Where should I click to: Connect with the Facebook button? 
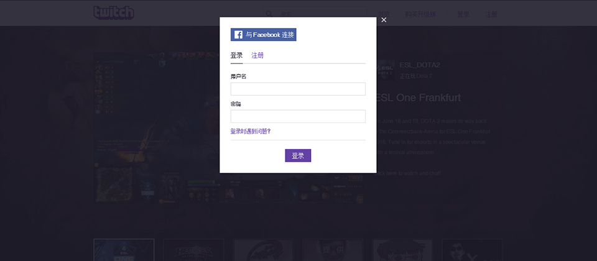(264, 35)
